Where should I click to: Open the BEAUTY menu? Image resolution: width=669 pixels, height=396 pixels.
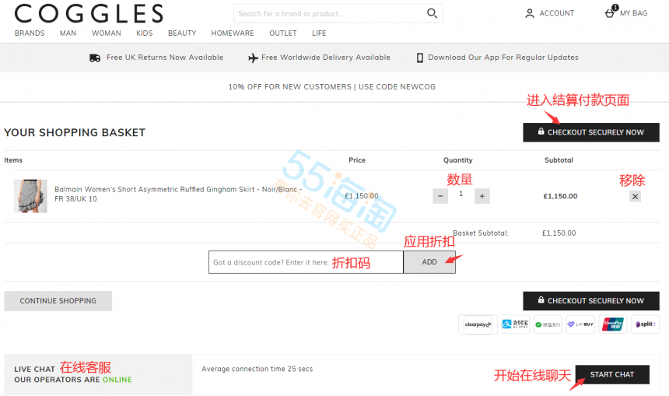(182, 33)
